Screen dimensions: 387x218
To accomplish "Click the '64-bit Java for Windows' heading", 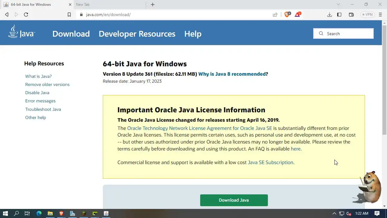I will coord(145,64).
